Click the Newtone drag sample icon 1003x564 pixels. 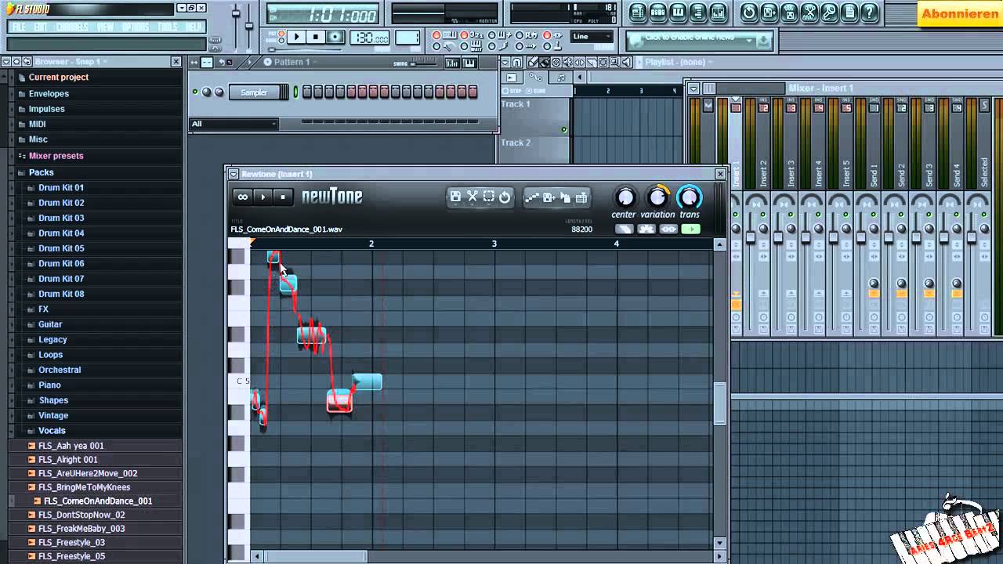pos(565,197)
